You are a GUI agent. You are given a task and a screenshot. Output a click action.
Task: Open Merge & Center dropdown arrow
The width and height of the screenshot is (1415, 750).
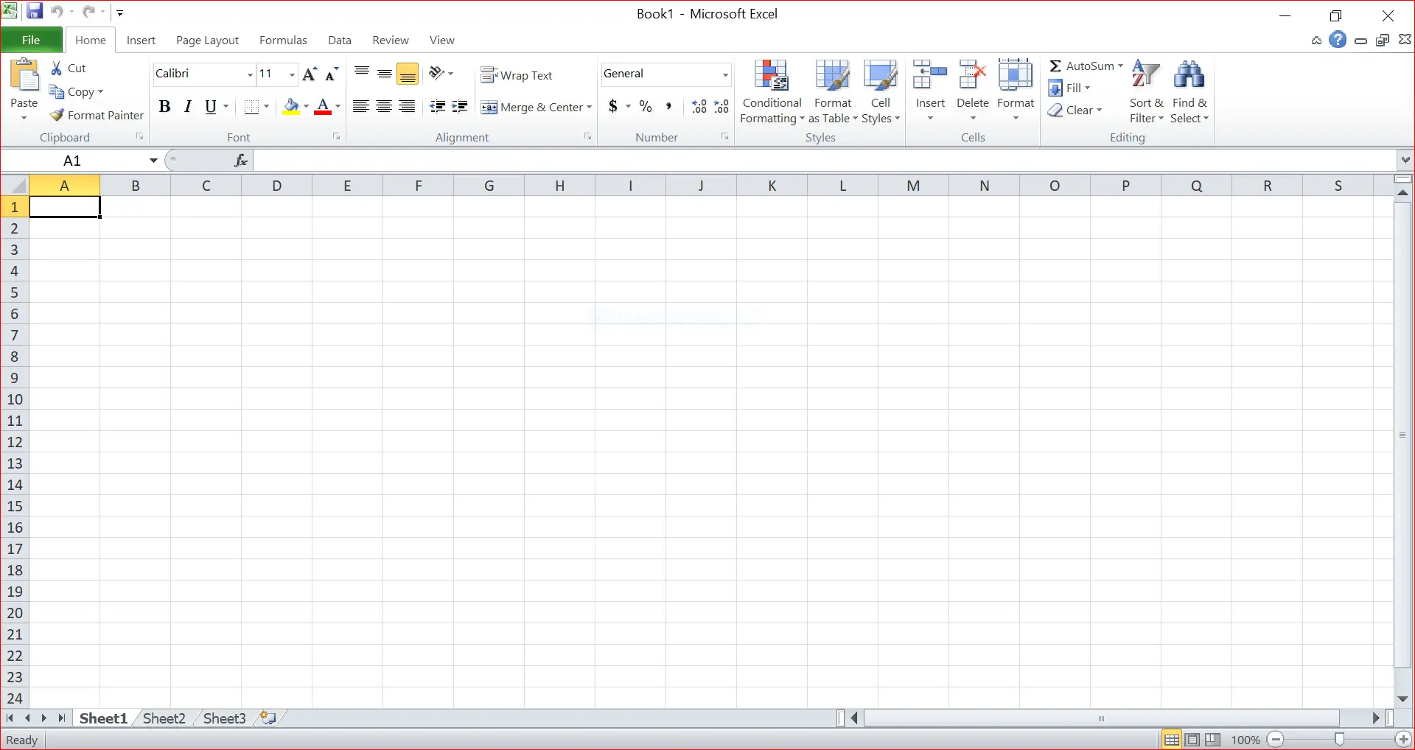[589, 107]
